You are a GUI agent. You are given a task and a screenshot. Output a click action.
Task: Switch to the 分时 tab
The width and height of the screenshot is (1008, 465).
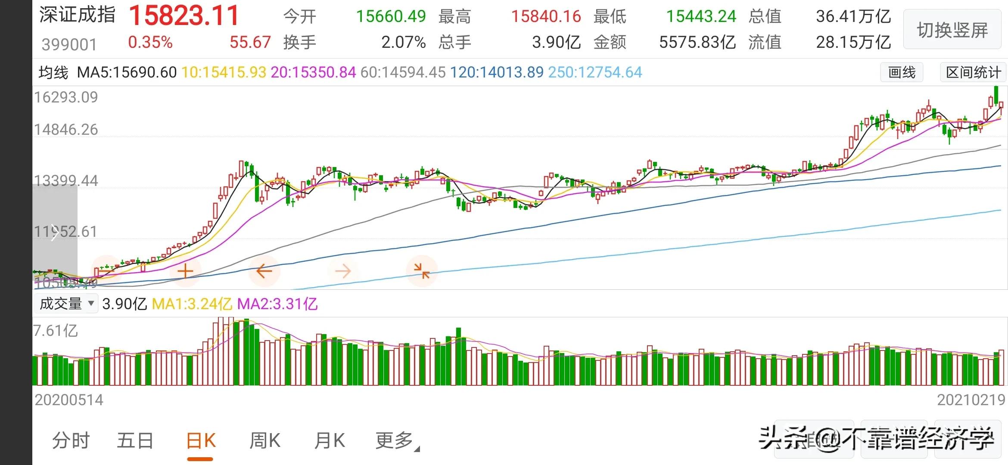pyautogui.click(x=71, y=441)
